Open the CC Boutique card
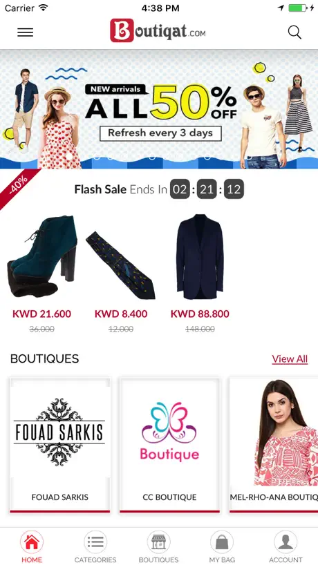This screenshot has height=565, width=318. 169,445
